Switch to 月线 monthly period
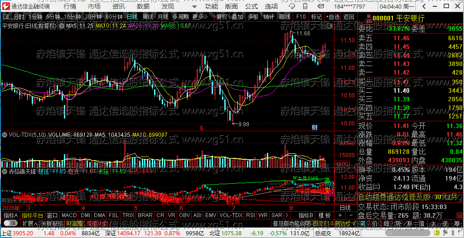 pyautogui.click(x=163, y=17)
